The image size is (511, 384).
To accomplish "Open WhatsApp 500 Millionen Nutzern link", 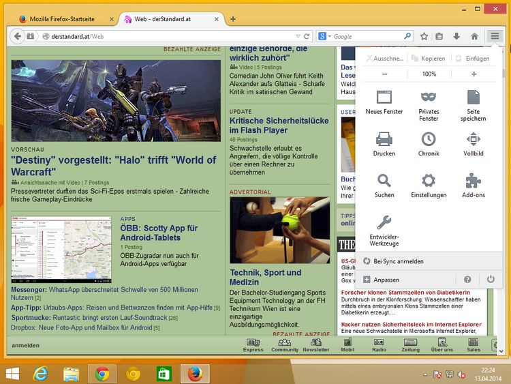I will click(104, 294).
